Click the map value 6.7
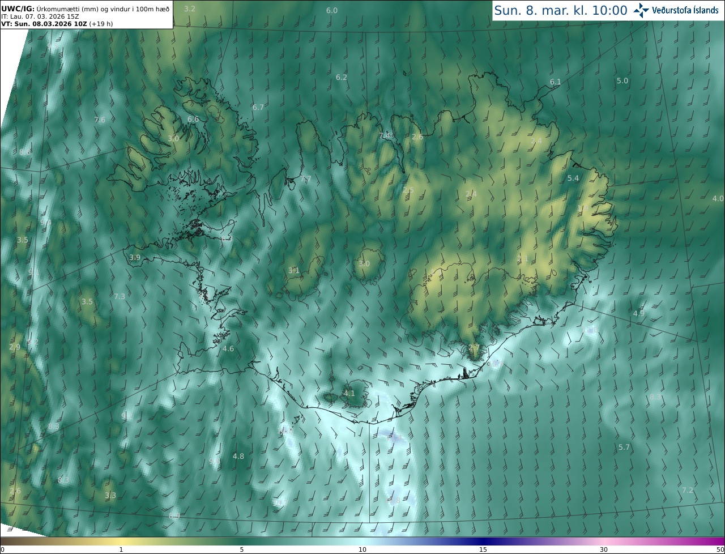The height and width of the screenshot is (554, 725). point(258,107)
